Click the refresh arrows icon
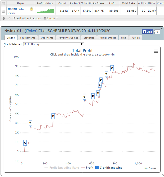Screen dimensions: 164x177 point(9,18)
